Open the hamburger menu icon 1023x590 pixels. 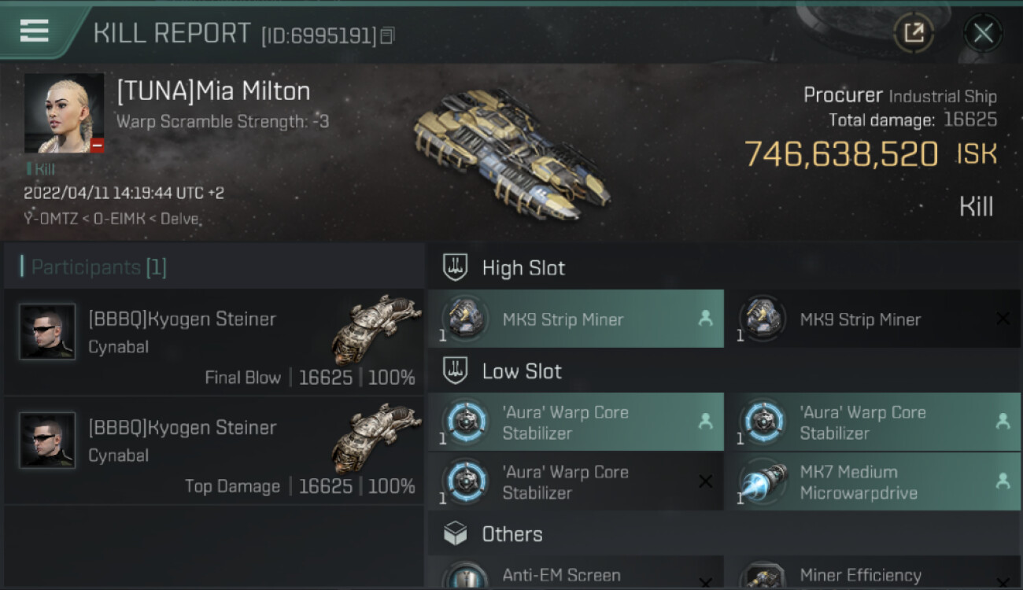pos(35,31)
